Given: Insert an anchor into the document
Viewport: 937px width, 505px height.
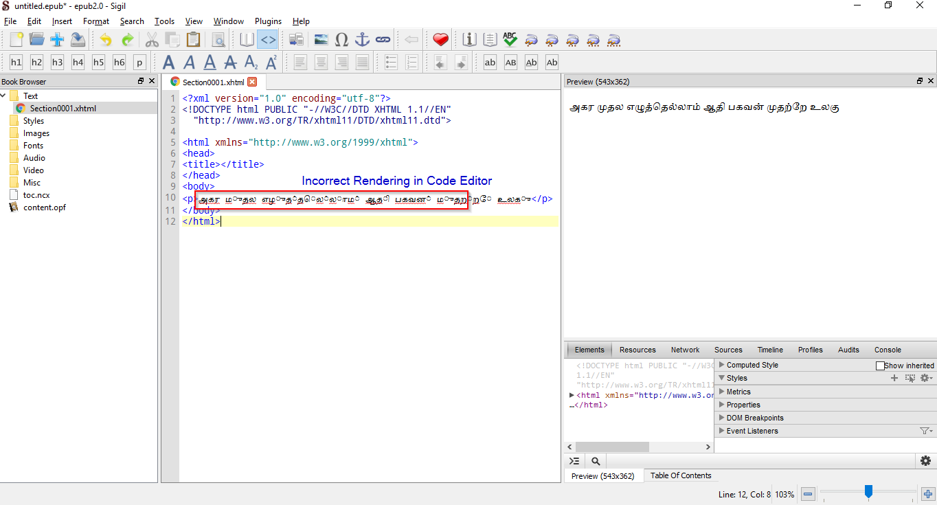Looking at the screenshot, I should pos(362,39).
